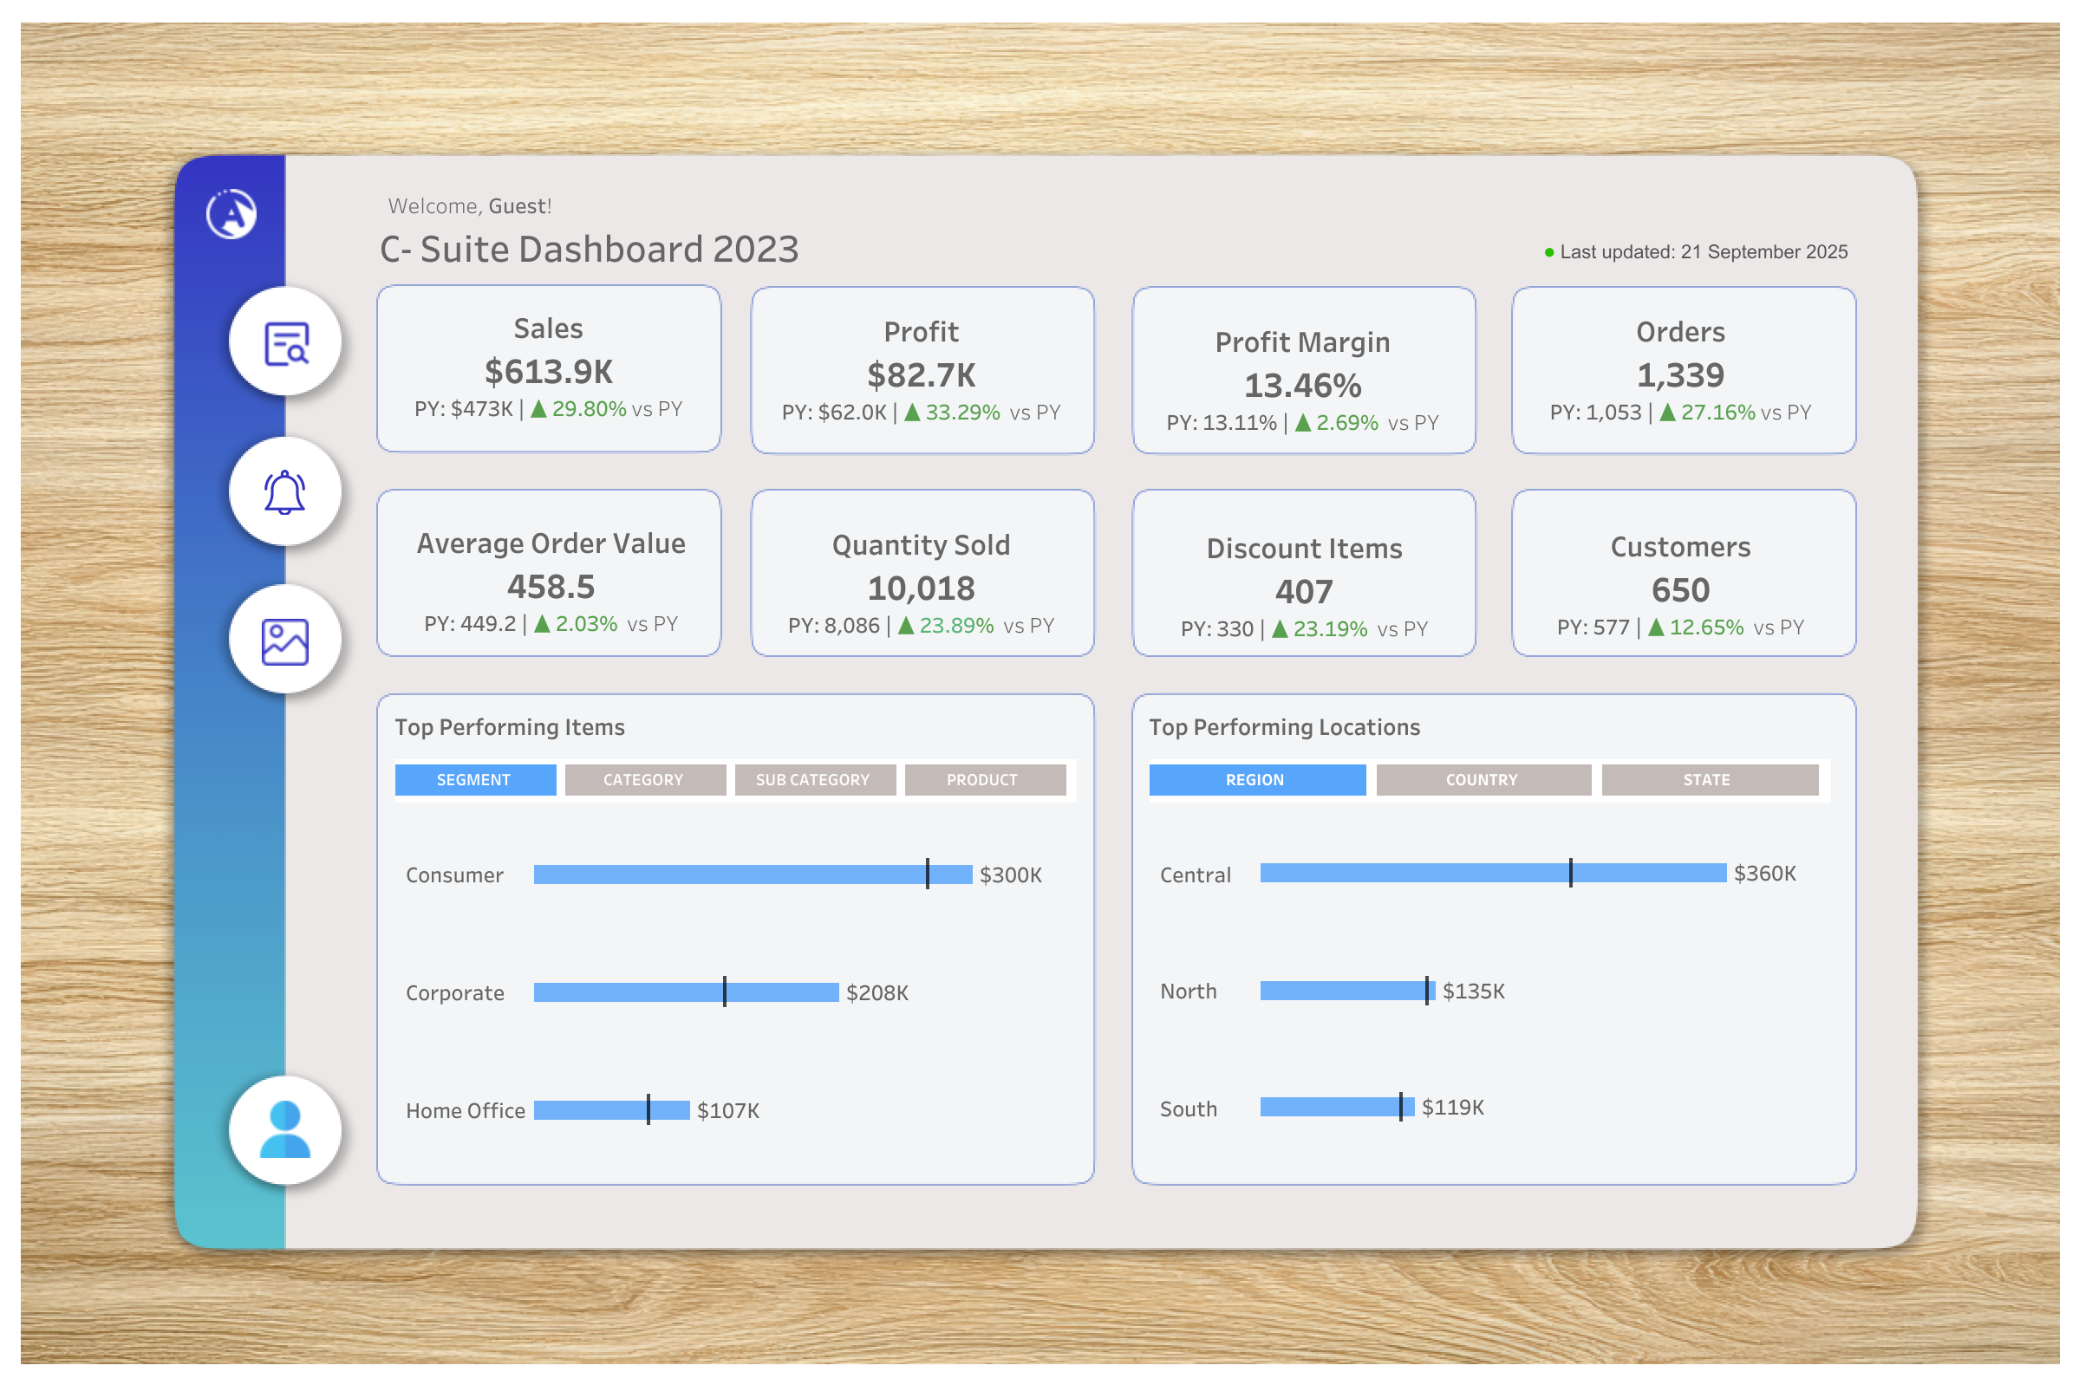Click the Consumer segment bar chart

[751, 875]
